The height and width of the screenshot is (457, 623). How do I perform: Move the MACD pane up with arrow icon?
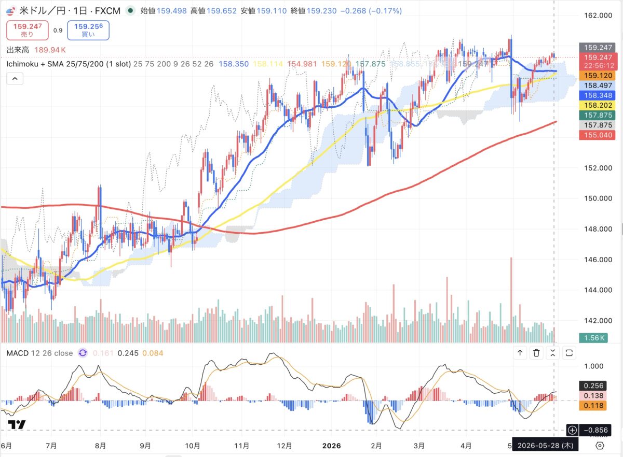520,353
